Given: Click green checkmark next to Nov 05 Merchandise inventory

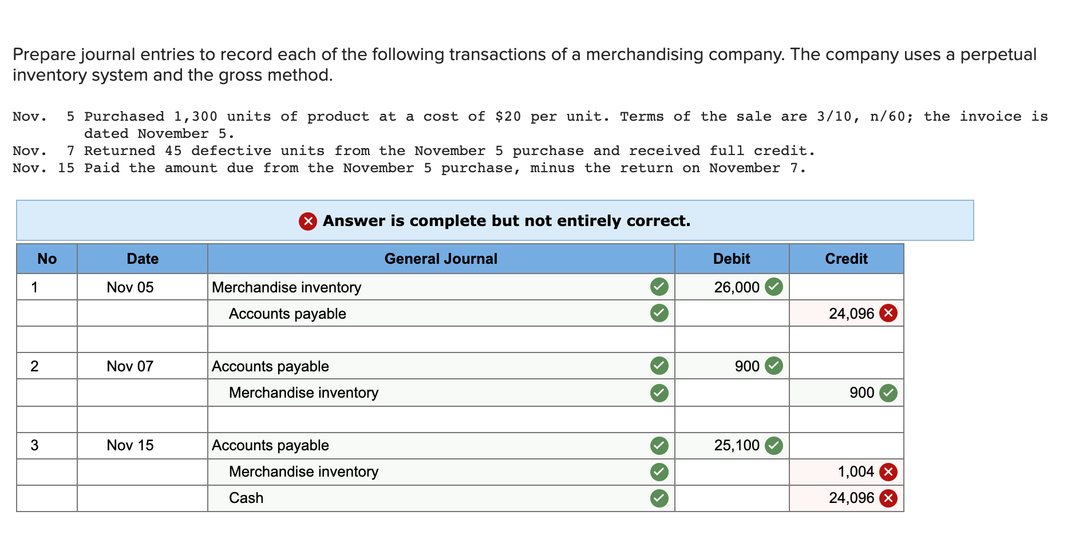Looking at the screenshot, I should (x=659, y=287).
